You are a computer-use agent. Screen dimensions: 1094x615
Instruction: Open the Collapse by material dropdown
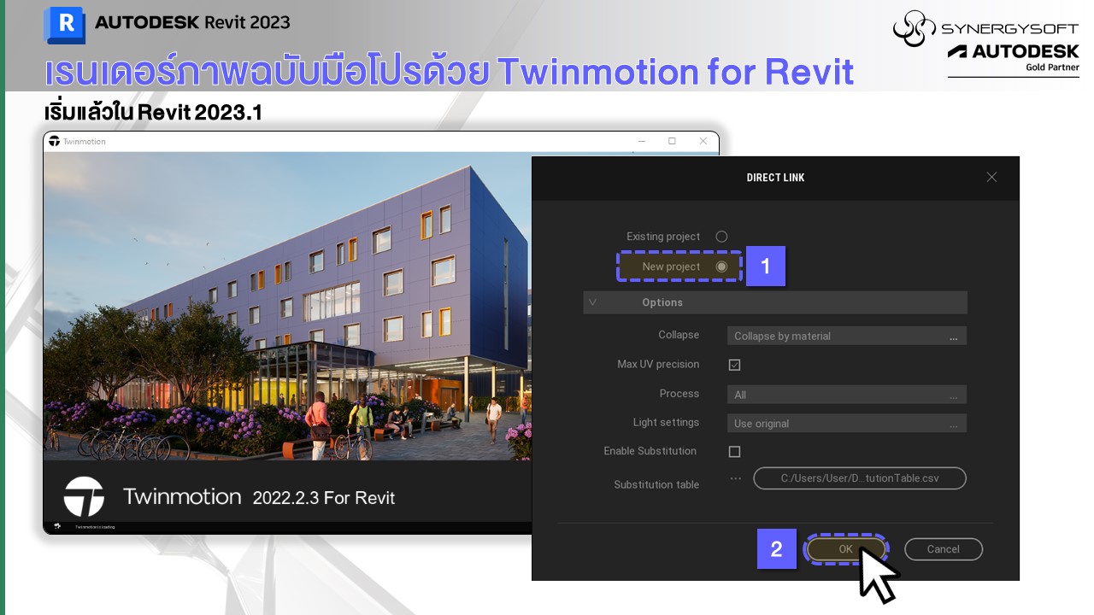pos(846,336)
